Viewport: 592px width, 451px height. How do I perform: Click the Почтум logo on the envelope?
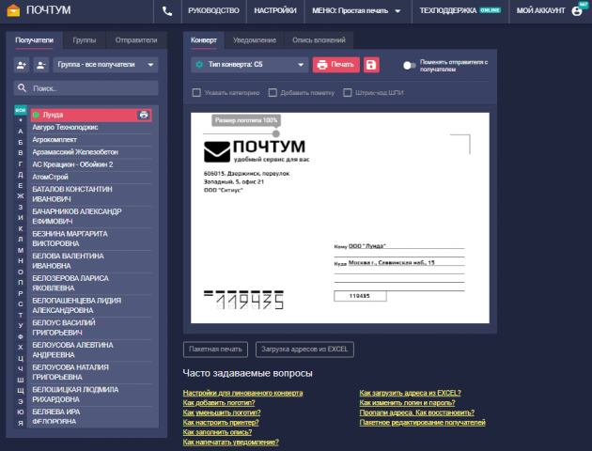257,151
